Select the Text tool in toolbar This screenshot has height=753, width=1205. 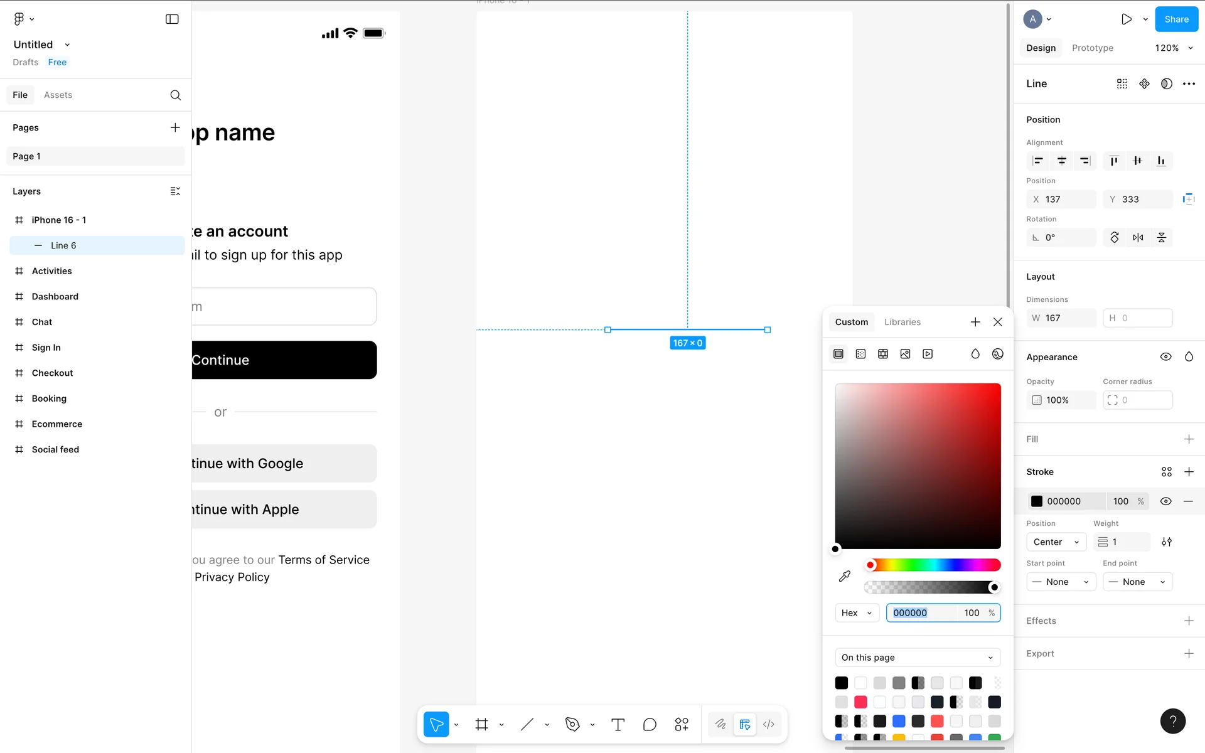point(618,725)
